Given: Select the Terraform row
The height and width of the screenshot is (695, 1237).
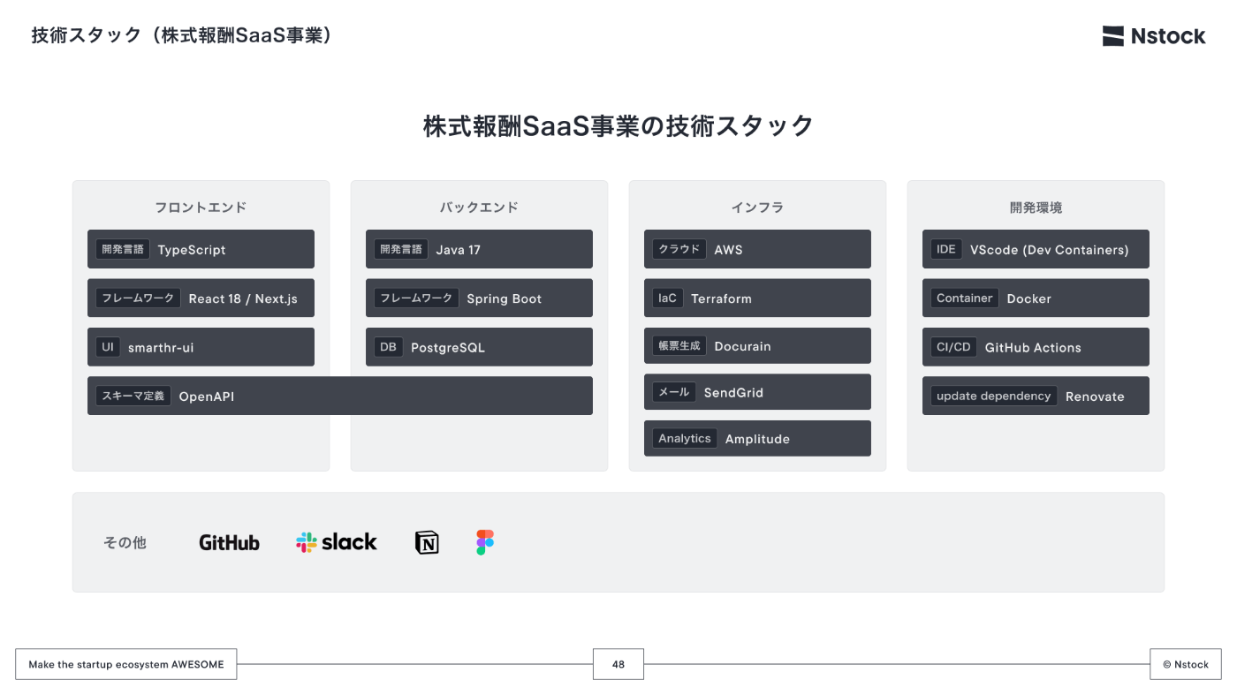Looking at the screenshot, I should 757,298.
